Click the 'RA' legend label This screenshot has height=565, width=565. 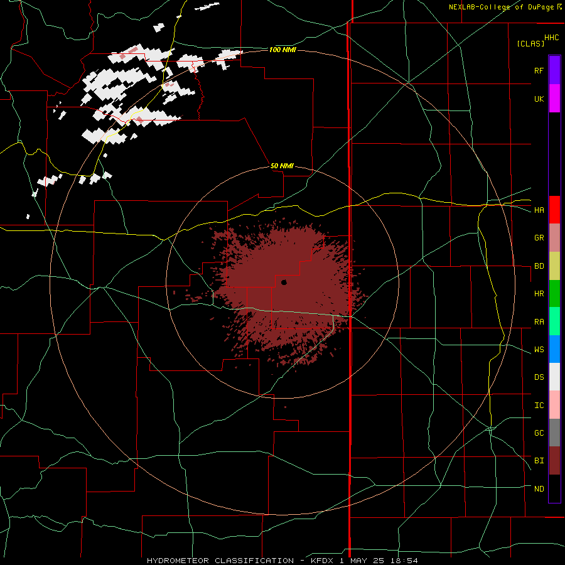point(539,322)
